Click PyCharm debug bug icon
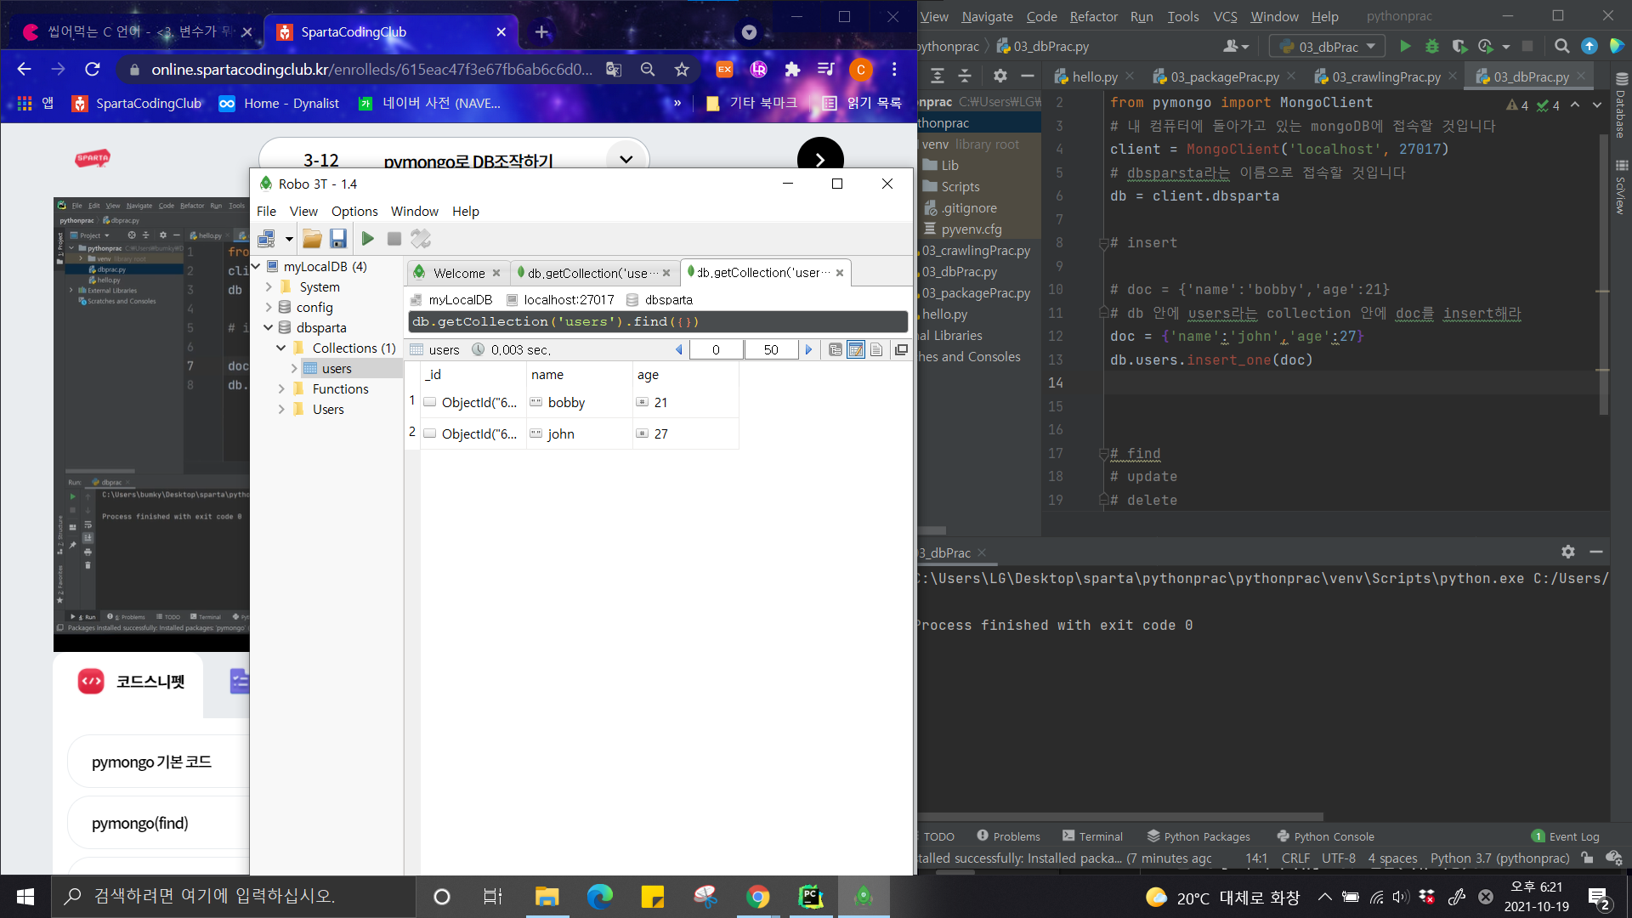This screenshot has height=918, width=1632. [x=1432, y=47]
